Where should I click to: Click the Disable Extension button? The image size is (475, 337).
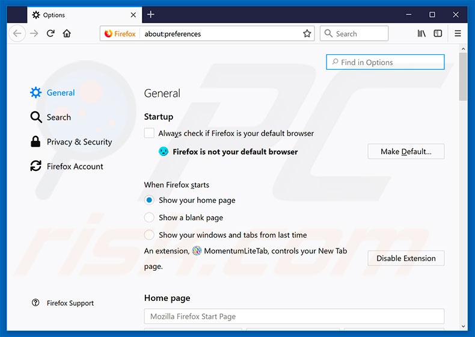click(x=406, y=258)
